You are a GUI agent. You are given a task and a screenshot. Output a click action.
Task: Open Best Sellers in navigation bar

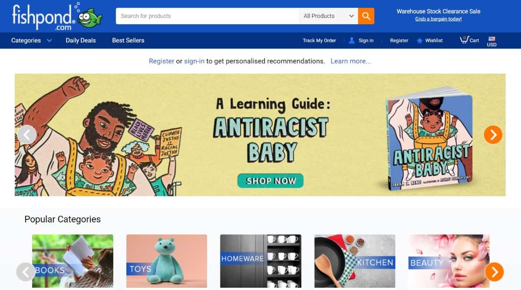point(128,40)
